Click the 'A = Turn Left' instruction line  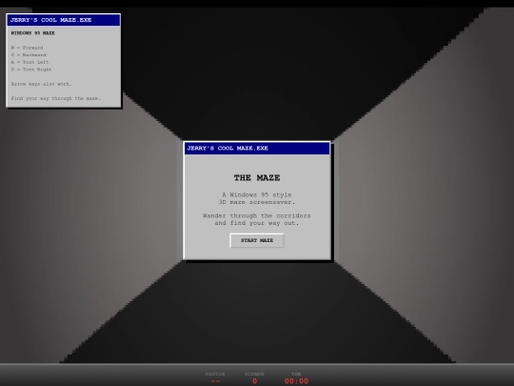(x=30, y=62)
